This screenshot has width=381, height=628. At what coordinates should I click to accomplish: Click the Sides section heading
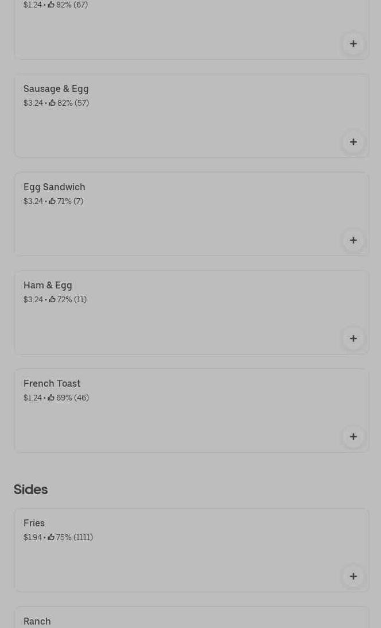[30, 489]
